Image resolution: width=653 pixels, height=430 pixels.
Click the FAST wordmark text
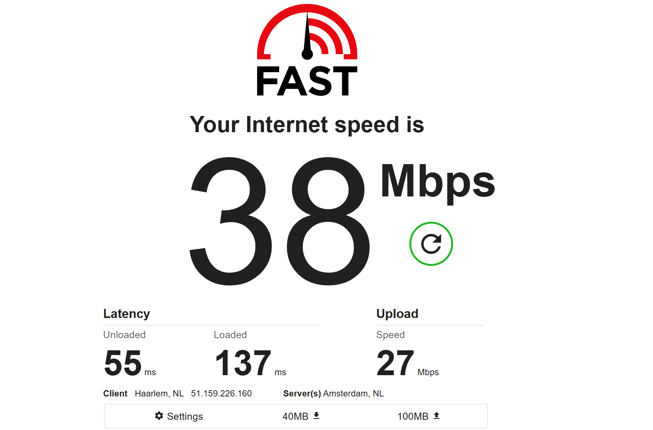[x=307, y=81]
